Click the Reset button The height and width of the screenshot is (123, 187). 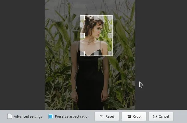click(107, 116)
